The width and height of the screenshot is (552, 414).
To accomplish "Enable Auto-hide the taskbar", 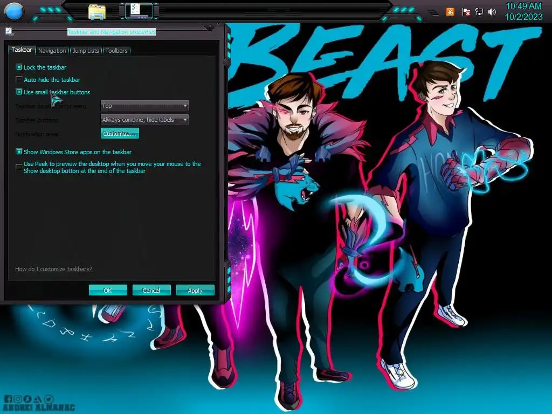I will tap(19, 80).
